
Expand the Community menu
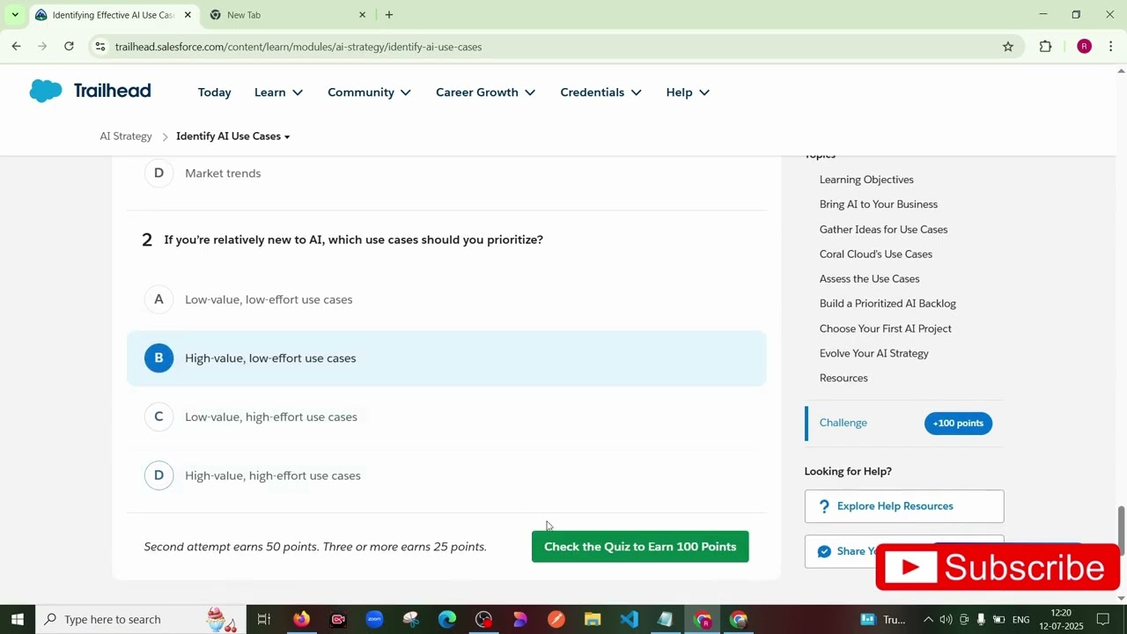[x=369, y=92]
